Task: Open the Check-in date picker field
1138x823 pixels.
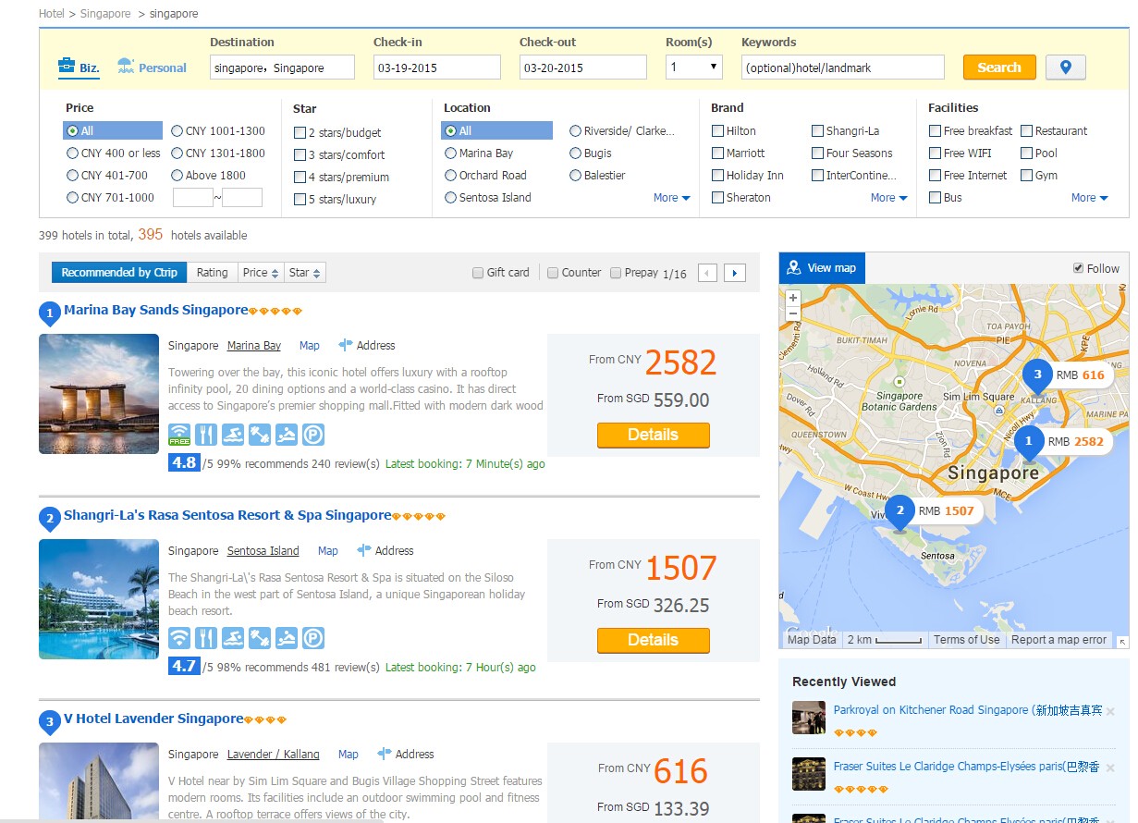Action: pos(437,68)
